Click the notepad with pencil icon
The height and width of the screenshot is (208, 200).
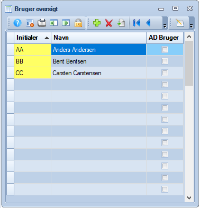[180, 23]
